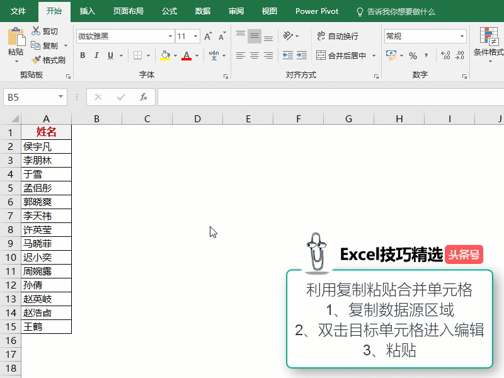Open alignment dialog launcher in 对齐方式
This screenshot has height=378, width=504.
376,76
